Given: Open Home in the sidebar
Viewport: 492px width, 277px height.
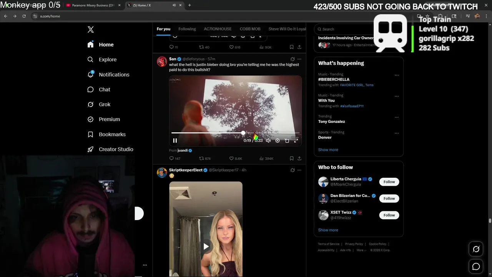Looking at the screenshot, I should click(100, 45).
